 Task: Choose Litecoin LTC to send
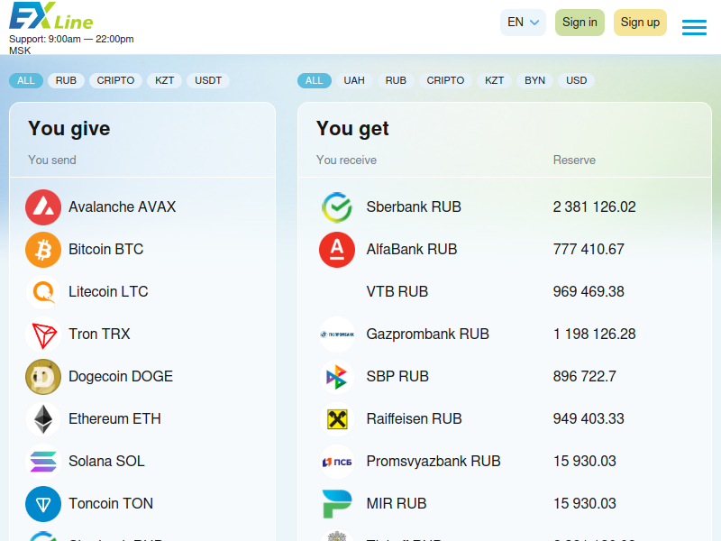[x=142, y=292]
